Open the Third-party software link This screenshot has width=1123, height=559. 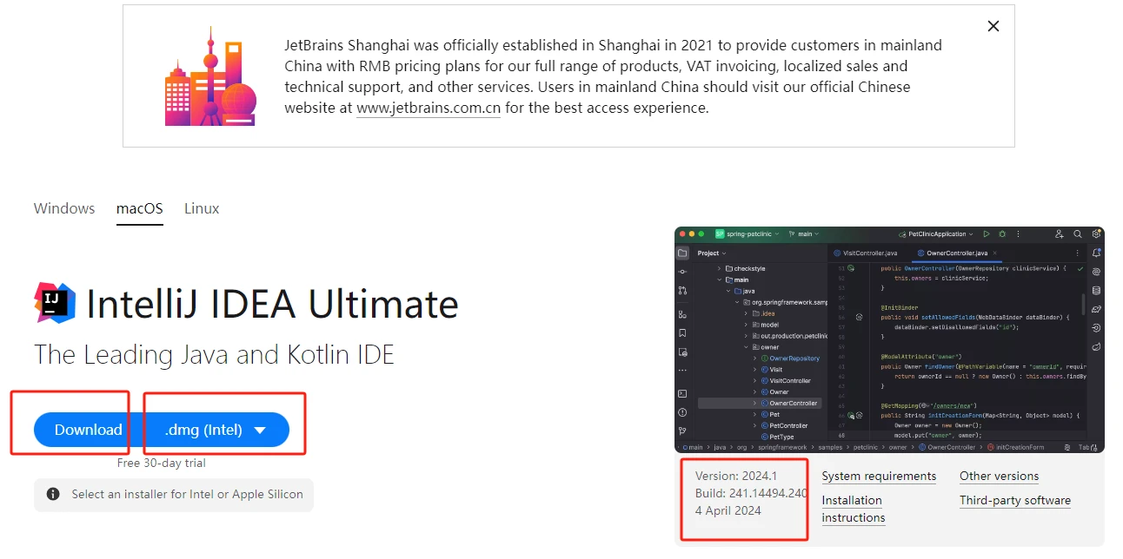[1015, 500]
